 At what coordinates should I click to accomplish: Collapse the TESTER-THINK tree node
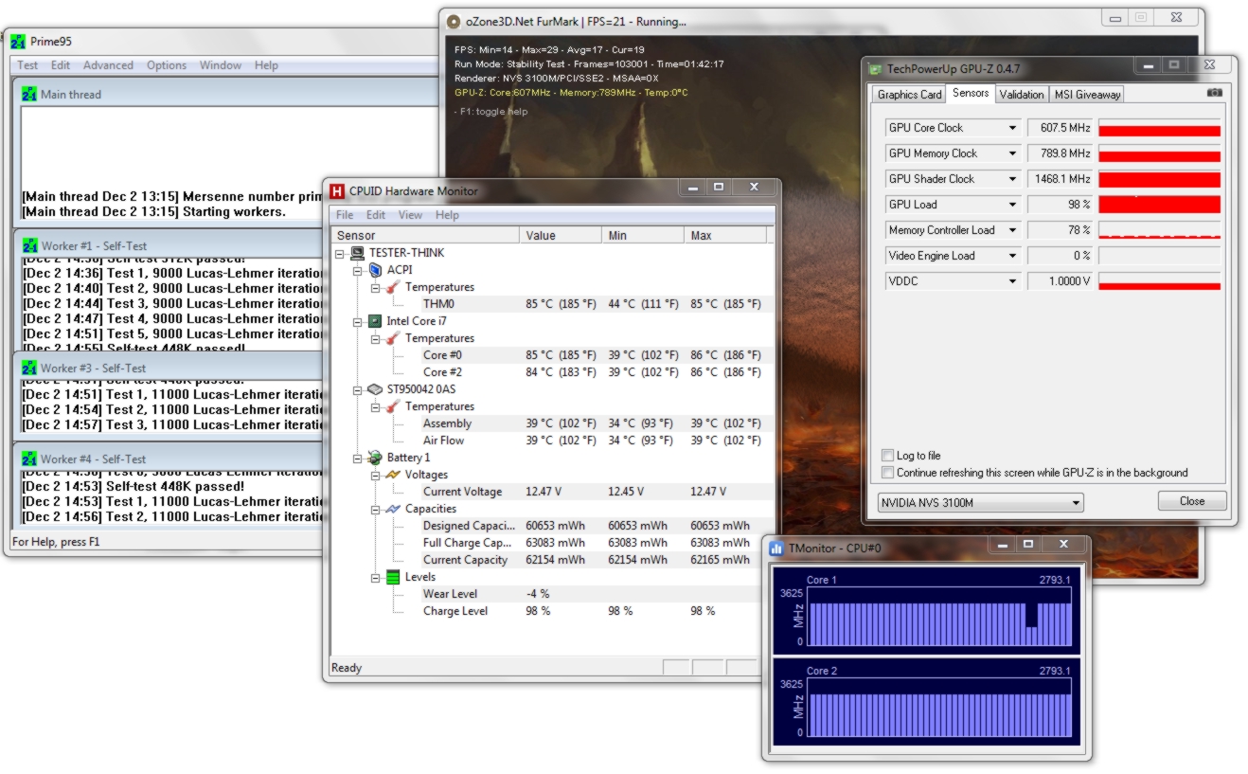(x=341, y=253)
